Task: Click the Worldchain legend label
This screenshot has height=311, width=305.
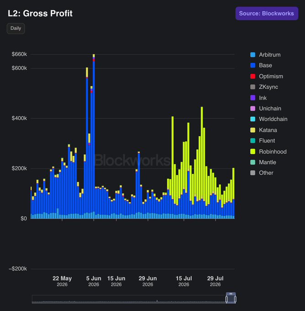Action: coord(273,119)
